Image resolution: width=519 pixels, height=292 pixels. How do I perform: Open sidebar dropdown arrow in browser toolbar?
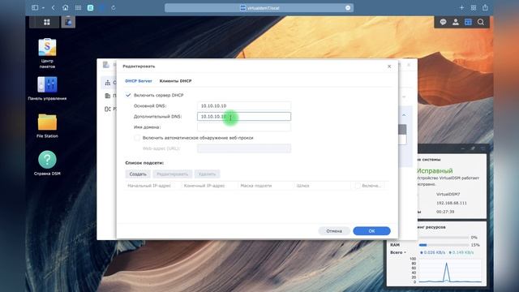tap(43, 8)
